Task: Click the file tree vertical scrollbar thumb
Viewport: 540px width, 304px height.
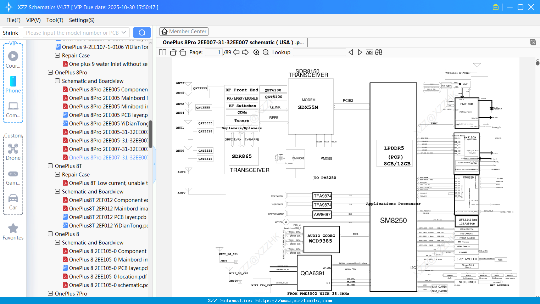Action: pos(150,134)
